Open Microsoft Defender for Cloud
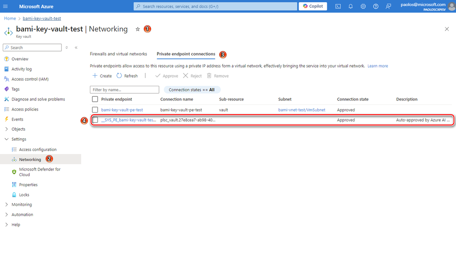This screenshot has height=261, width=456. click(41, 172)
